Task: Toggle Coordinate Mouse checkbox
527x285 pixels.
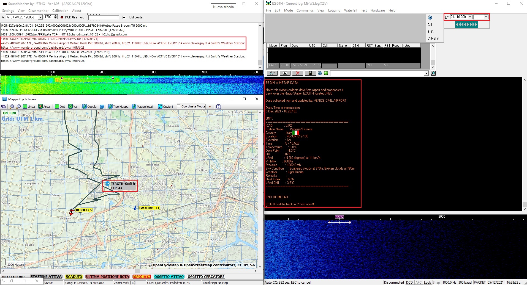Action: pyautogui.click(x=178, y=106)
